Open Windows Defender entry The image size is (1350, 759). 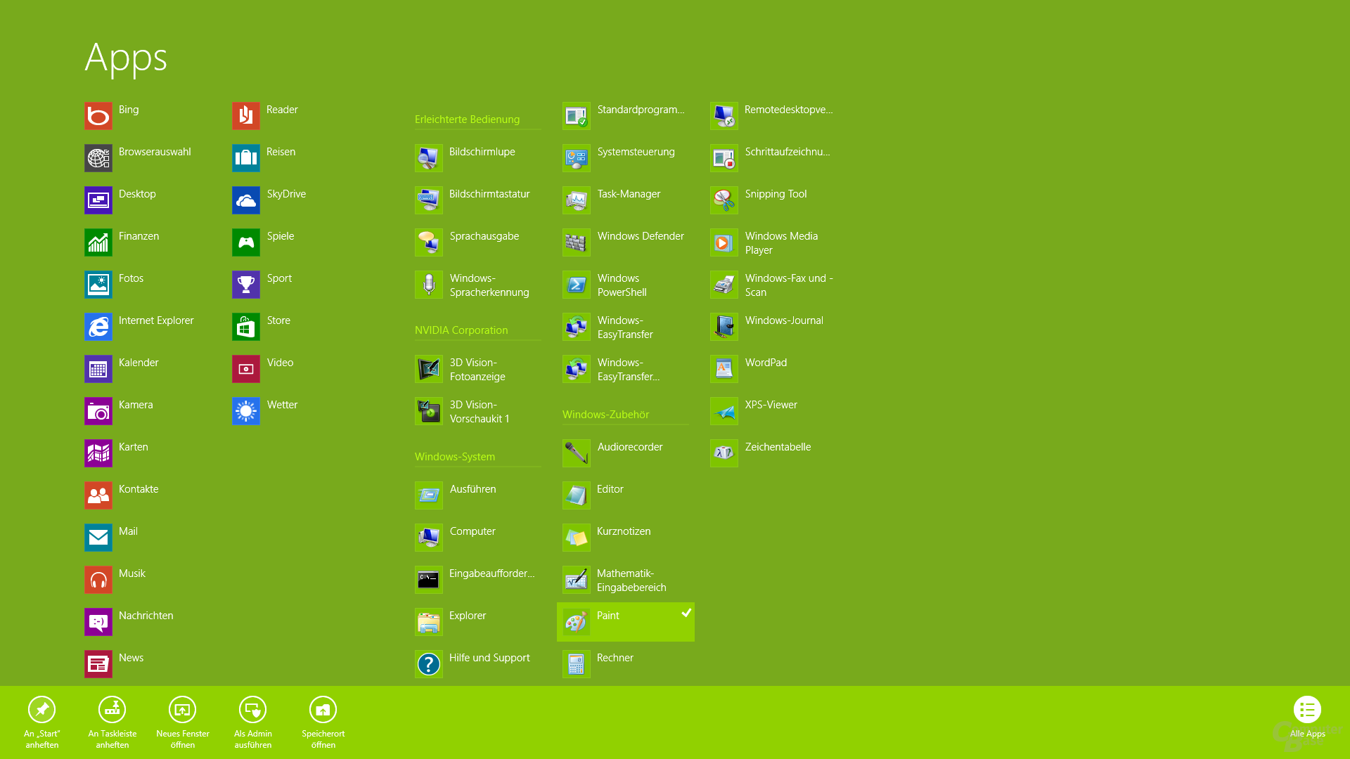tap(625, 242)
